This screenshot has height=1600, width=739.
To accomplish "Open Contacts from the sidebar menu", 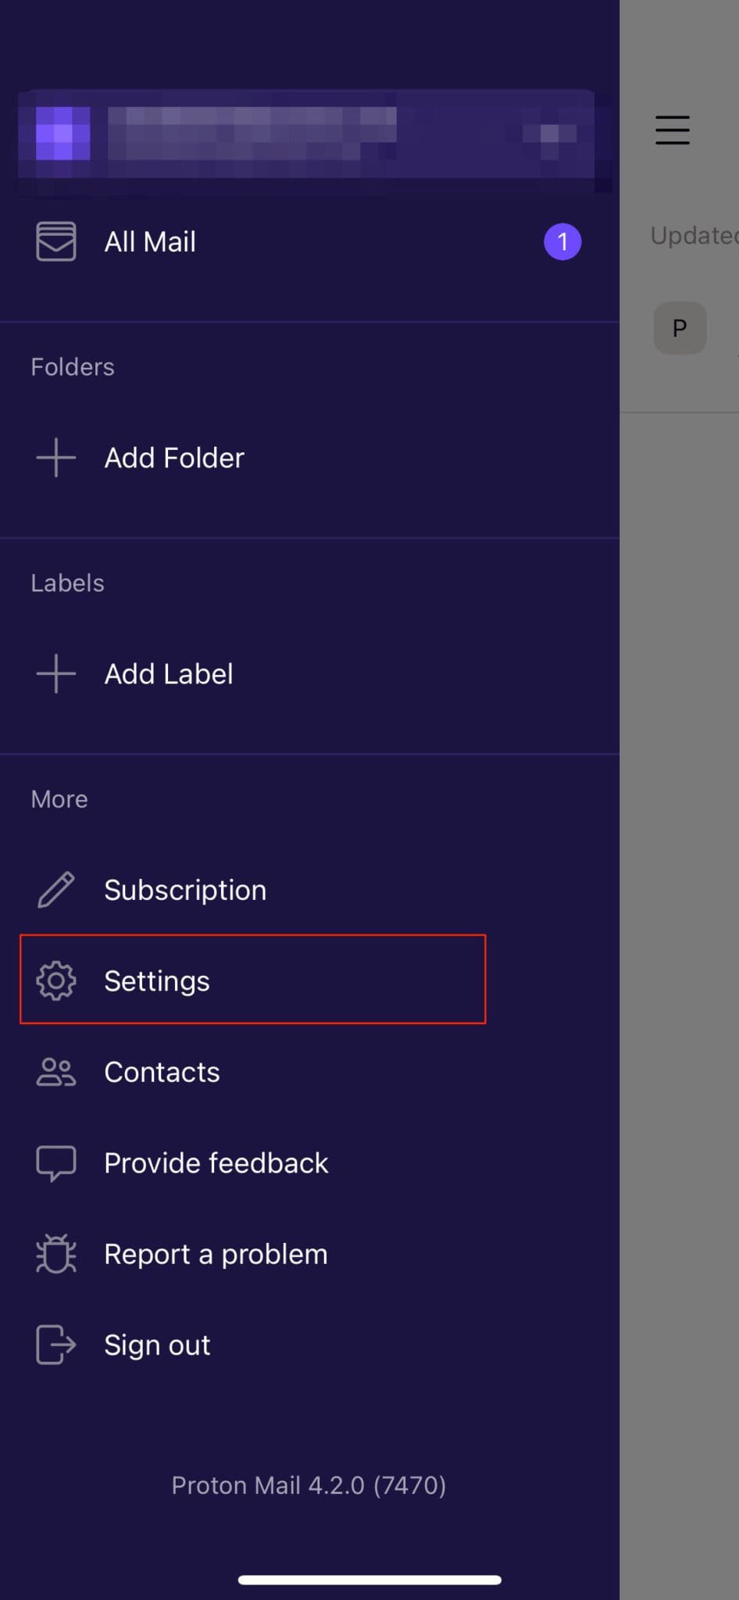I will point(162,1072).
